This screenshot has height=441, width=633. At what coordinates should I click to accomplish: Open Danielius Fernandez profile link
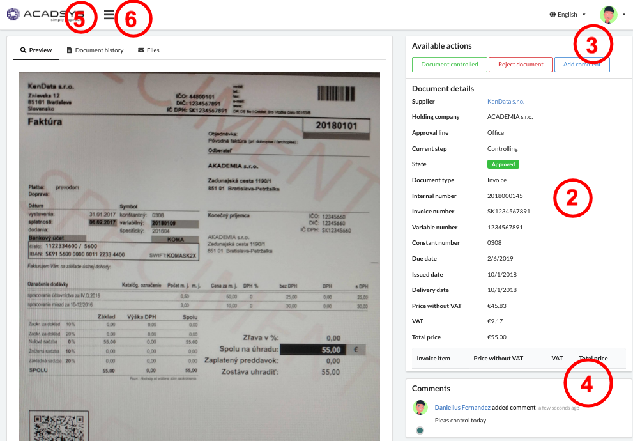click(x=462, y=408)
